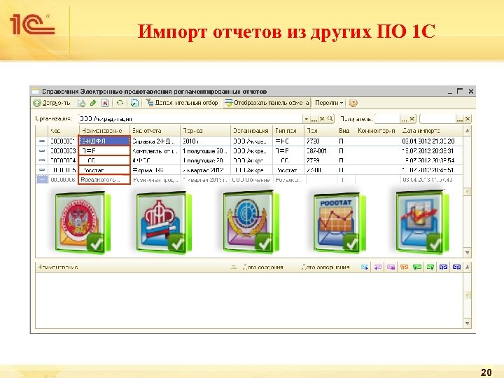Click the Период column header

pos(205,131)
